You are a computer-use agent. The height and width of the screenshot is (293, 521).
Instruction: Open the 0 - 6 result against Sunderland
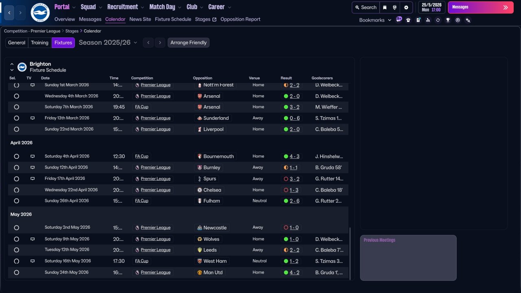[x=294, y=118]
